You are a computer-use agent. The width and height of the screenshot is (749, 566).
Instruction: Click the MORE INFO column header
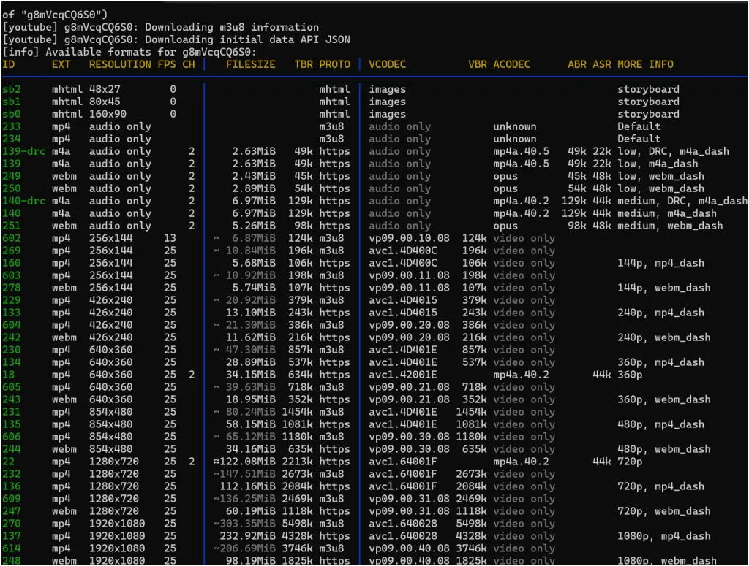click(645, 64)
